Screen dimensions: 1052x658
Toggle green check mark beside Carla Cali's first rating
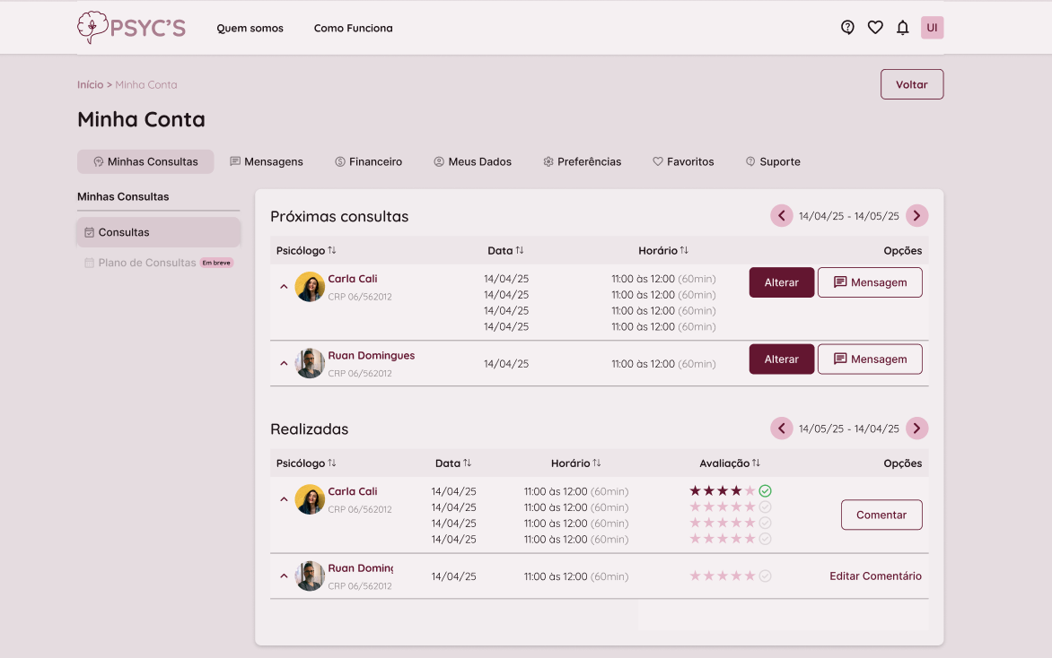click(765, 491)
